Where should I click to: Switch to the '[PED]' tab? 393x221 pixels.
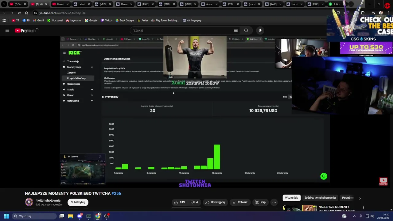point(230,4)
